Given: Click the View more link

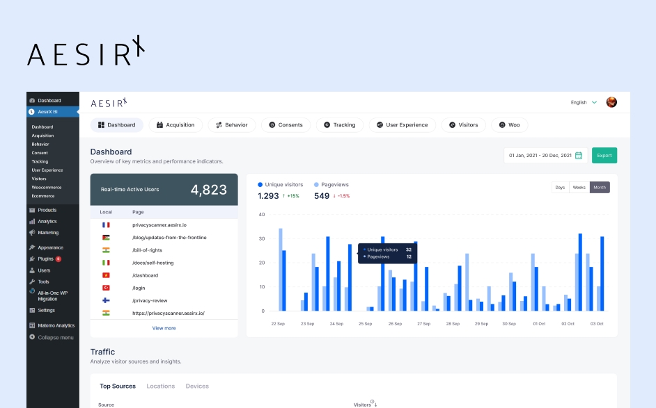Looking at the screenshot, I should 164,327.
